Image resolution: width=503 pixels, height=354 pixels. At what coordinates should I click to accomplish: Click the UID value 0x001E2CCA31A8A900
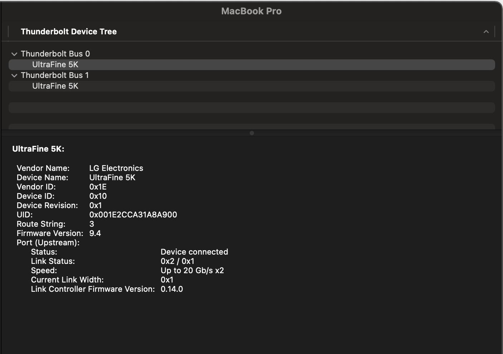click(x=133, y=215)
